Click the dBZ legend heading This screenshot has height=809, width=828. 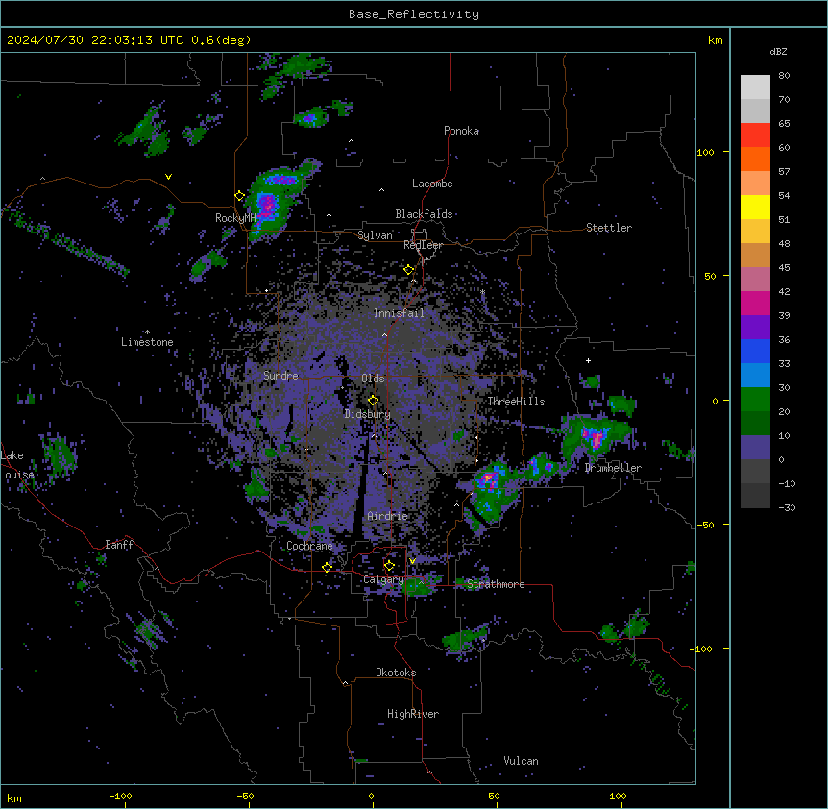778,52
